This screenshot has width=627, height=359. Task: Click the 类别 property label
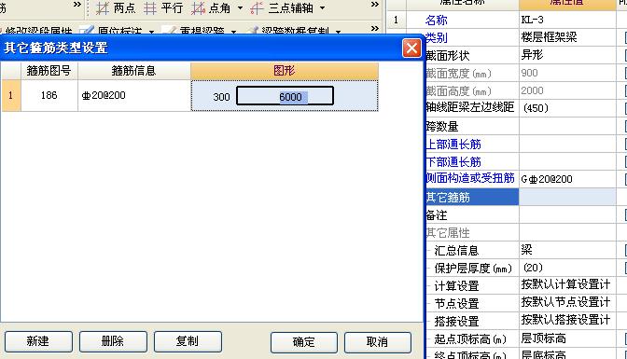[437, 37]
